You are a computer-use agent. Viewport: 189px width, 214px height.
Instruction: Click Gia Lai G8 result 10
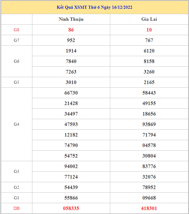(149, 30)
